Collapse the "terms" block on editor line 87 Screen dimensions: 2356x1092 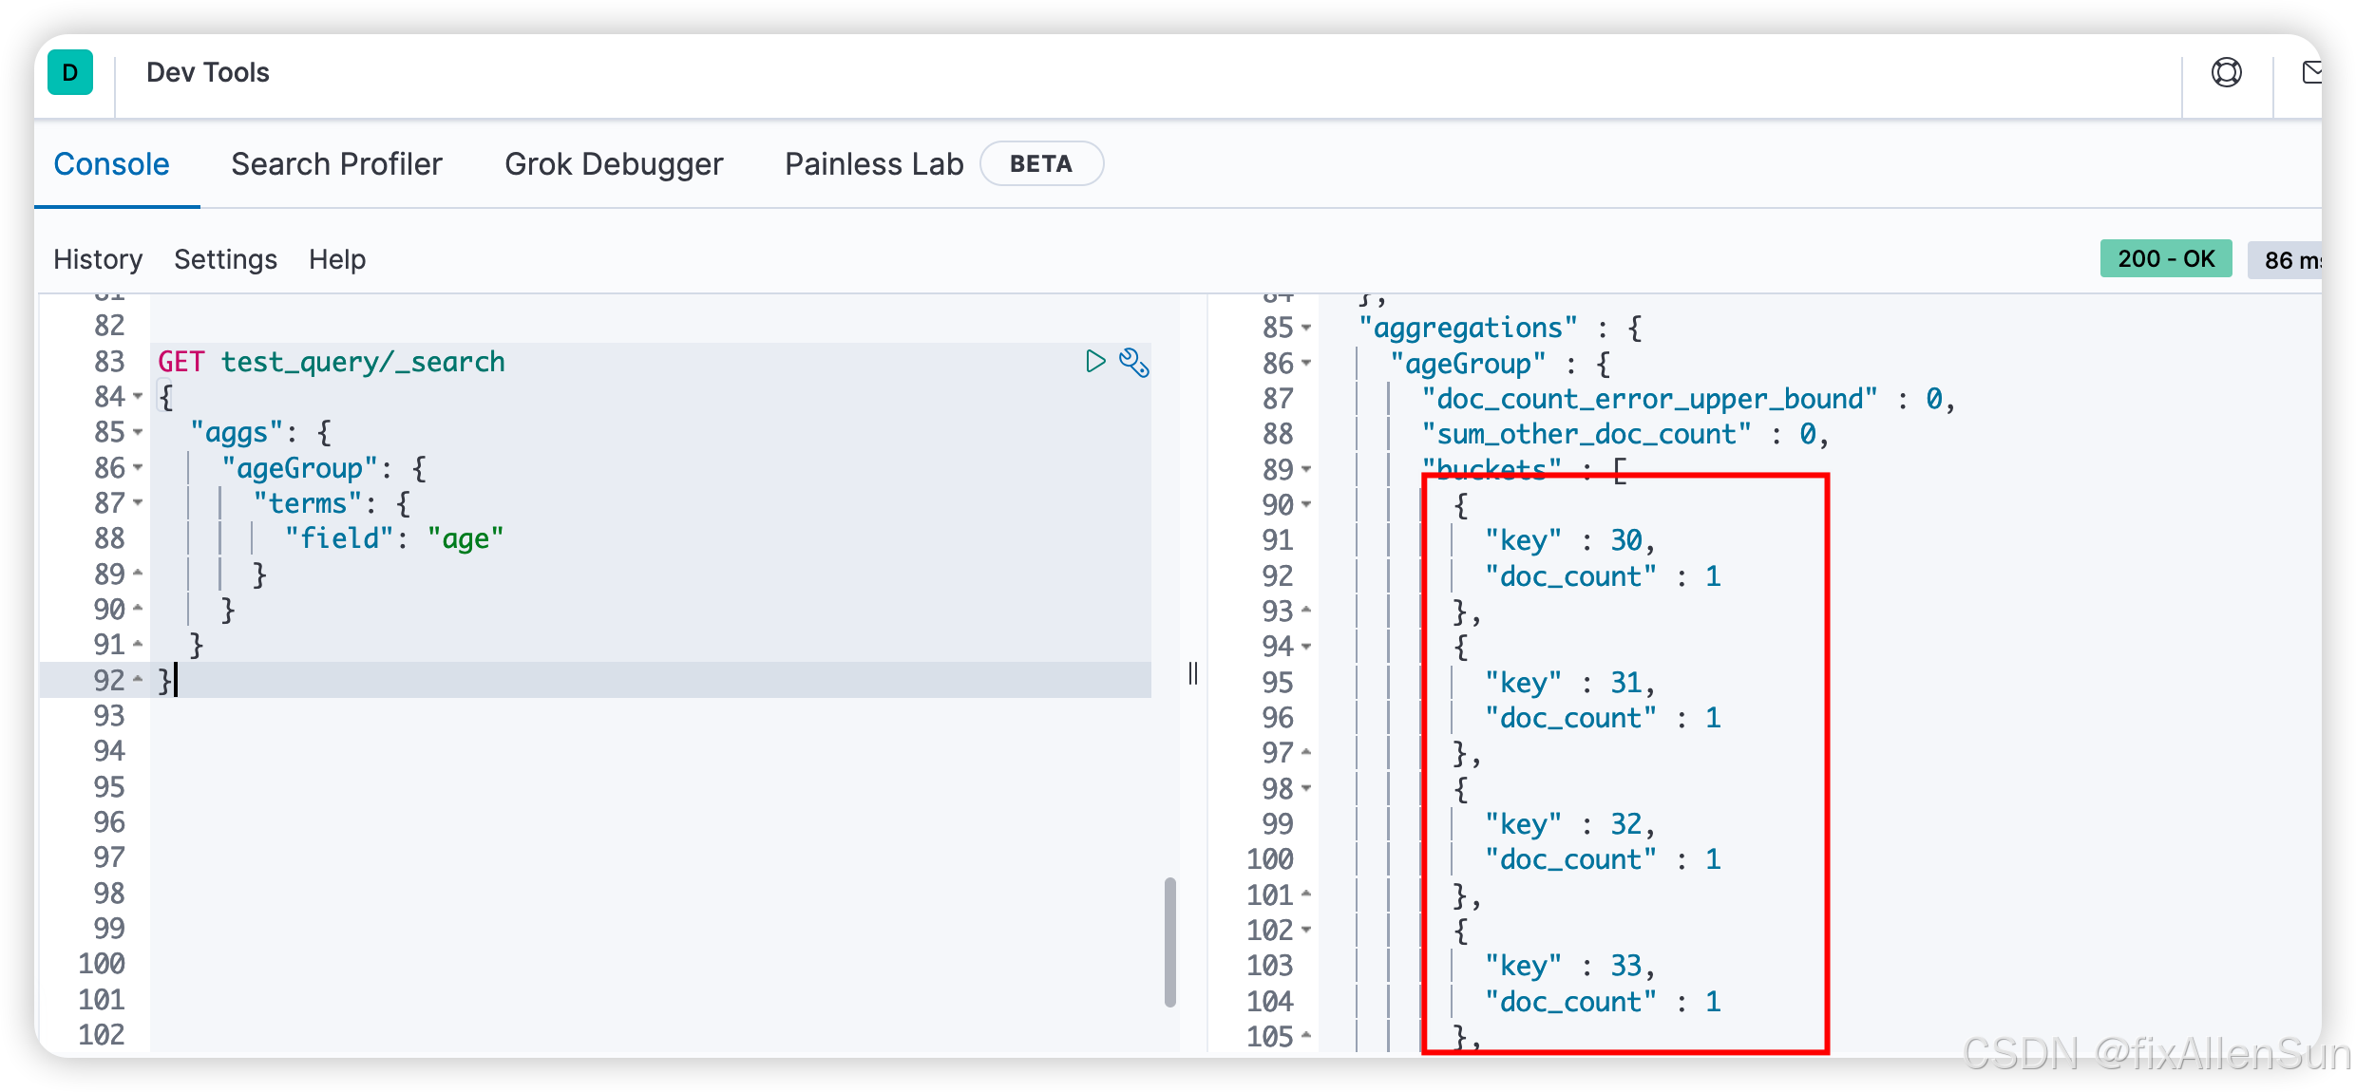[x=139, y=502]
